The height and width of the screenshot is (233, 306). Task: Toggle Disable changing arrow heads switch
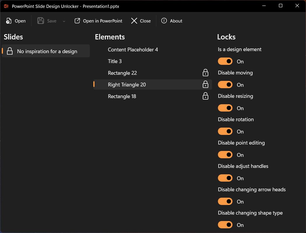coord(225,201)
